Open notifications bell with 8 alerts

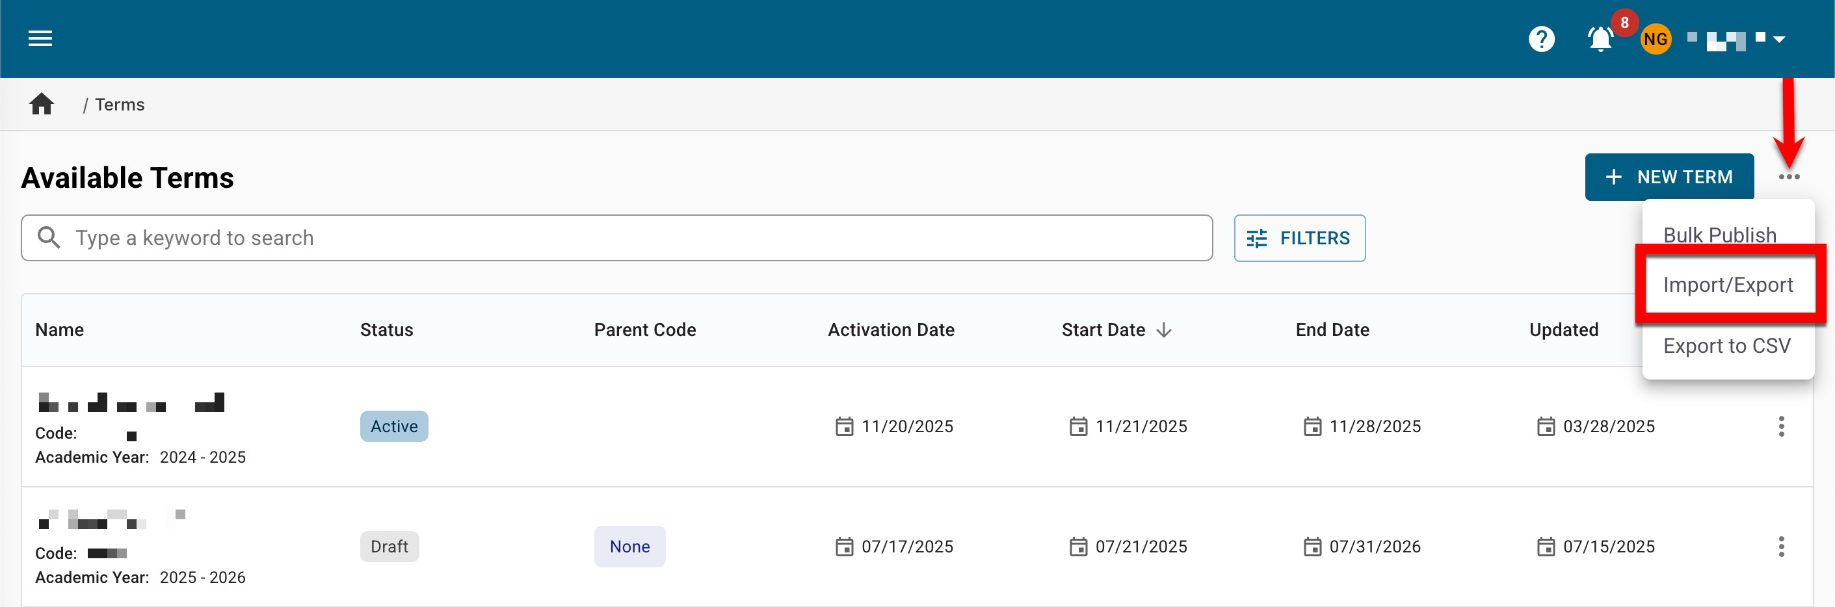(1600, 39)
